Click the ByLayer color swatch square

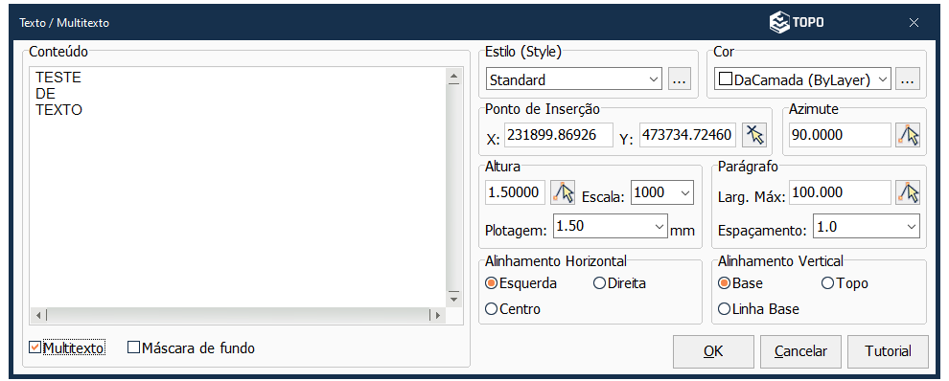click(725, 79)
